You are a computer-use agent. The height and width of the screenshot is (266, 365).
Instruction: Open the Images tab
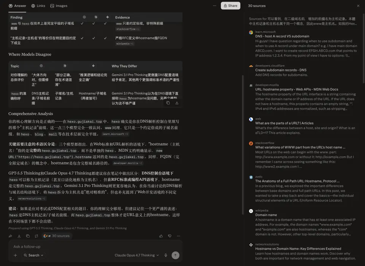point(59,6)
